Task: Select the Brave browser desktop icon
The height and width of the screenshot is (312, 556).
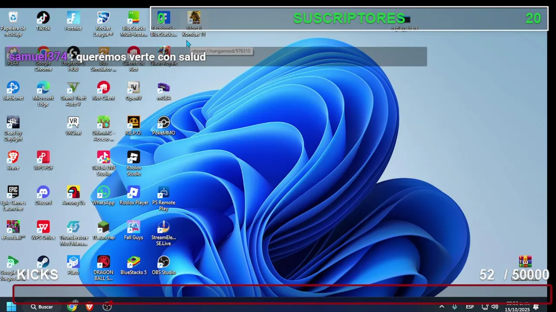Action: point(13,161)
